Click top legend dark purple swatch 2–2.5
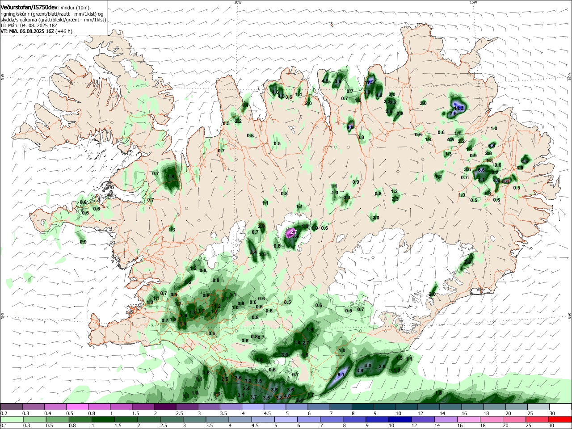 point(164,407)
